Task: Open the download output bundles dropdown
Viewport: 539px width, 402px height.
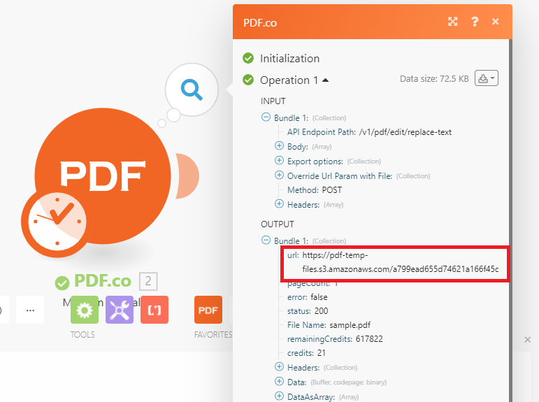Action: pos(487,78)
